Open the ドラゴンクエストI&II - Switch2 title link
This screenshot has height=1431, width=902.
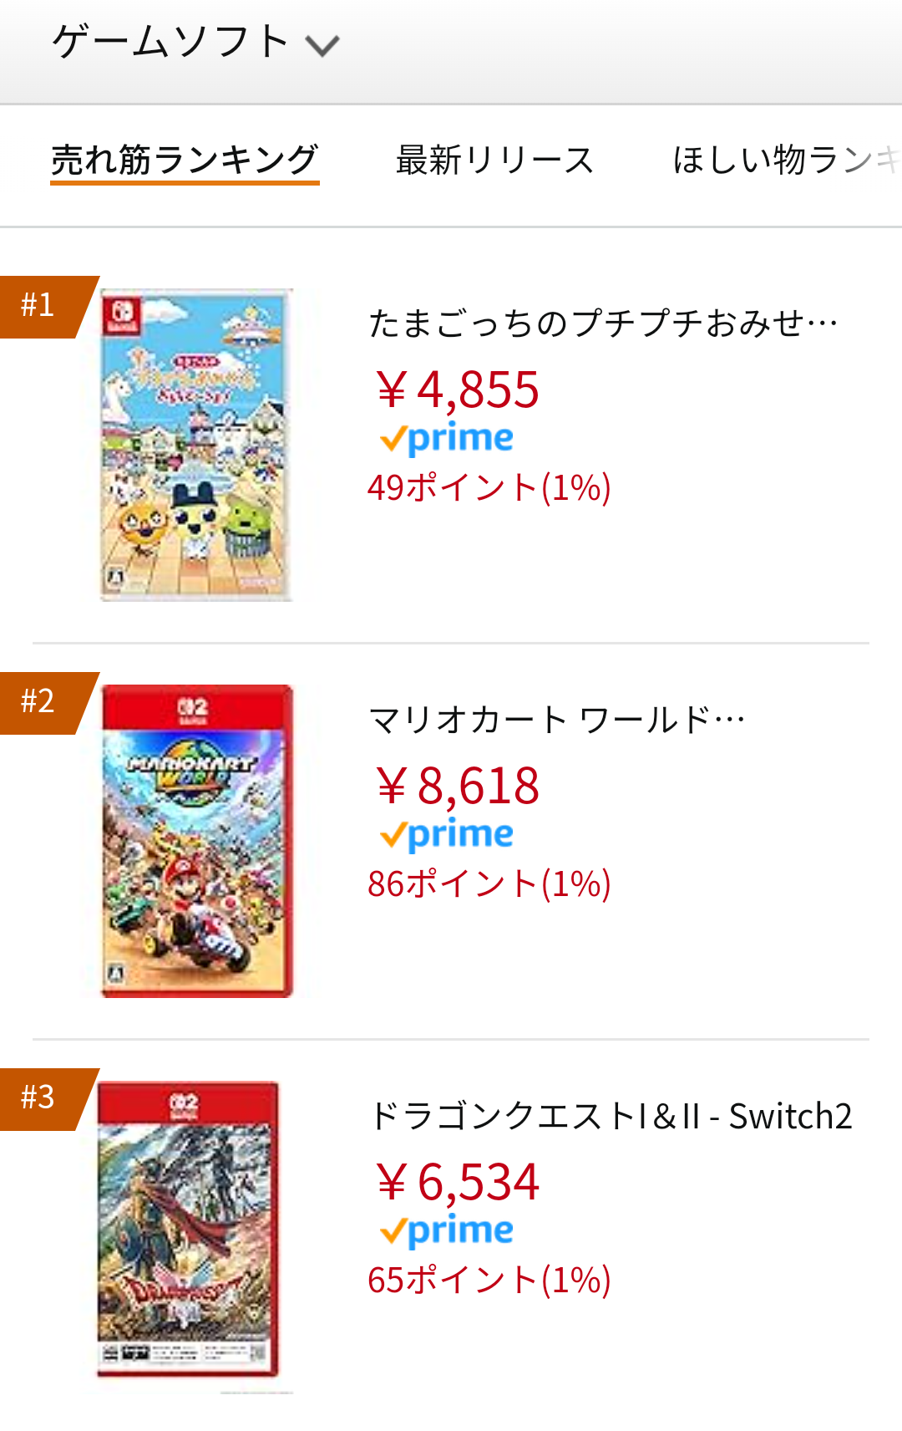pos(611,1116)
